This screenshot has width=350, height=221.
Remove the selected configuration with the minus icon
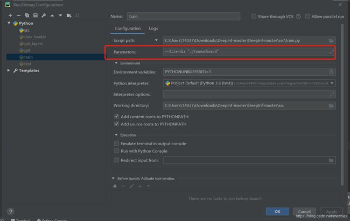[19, 16]
